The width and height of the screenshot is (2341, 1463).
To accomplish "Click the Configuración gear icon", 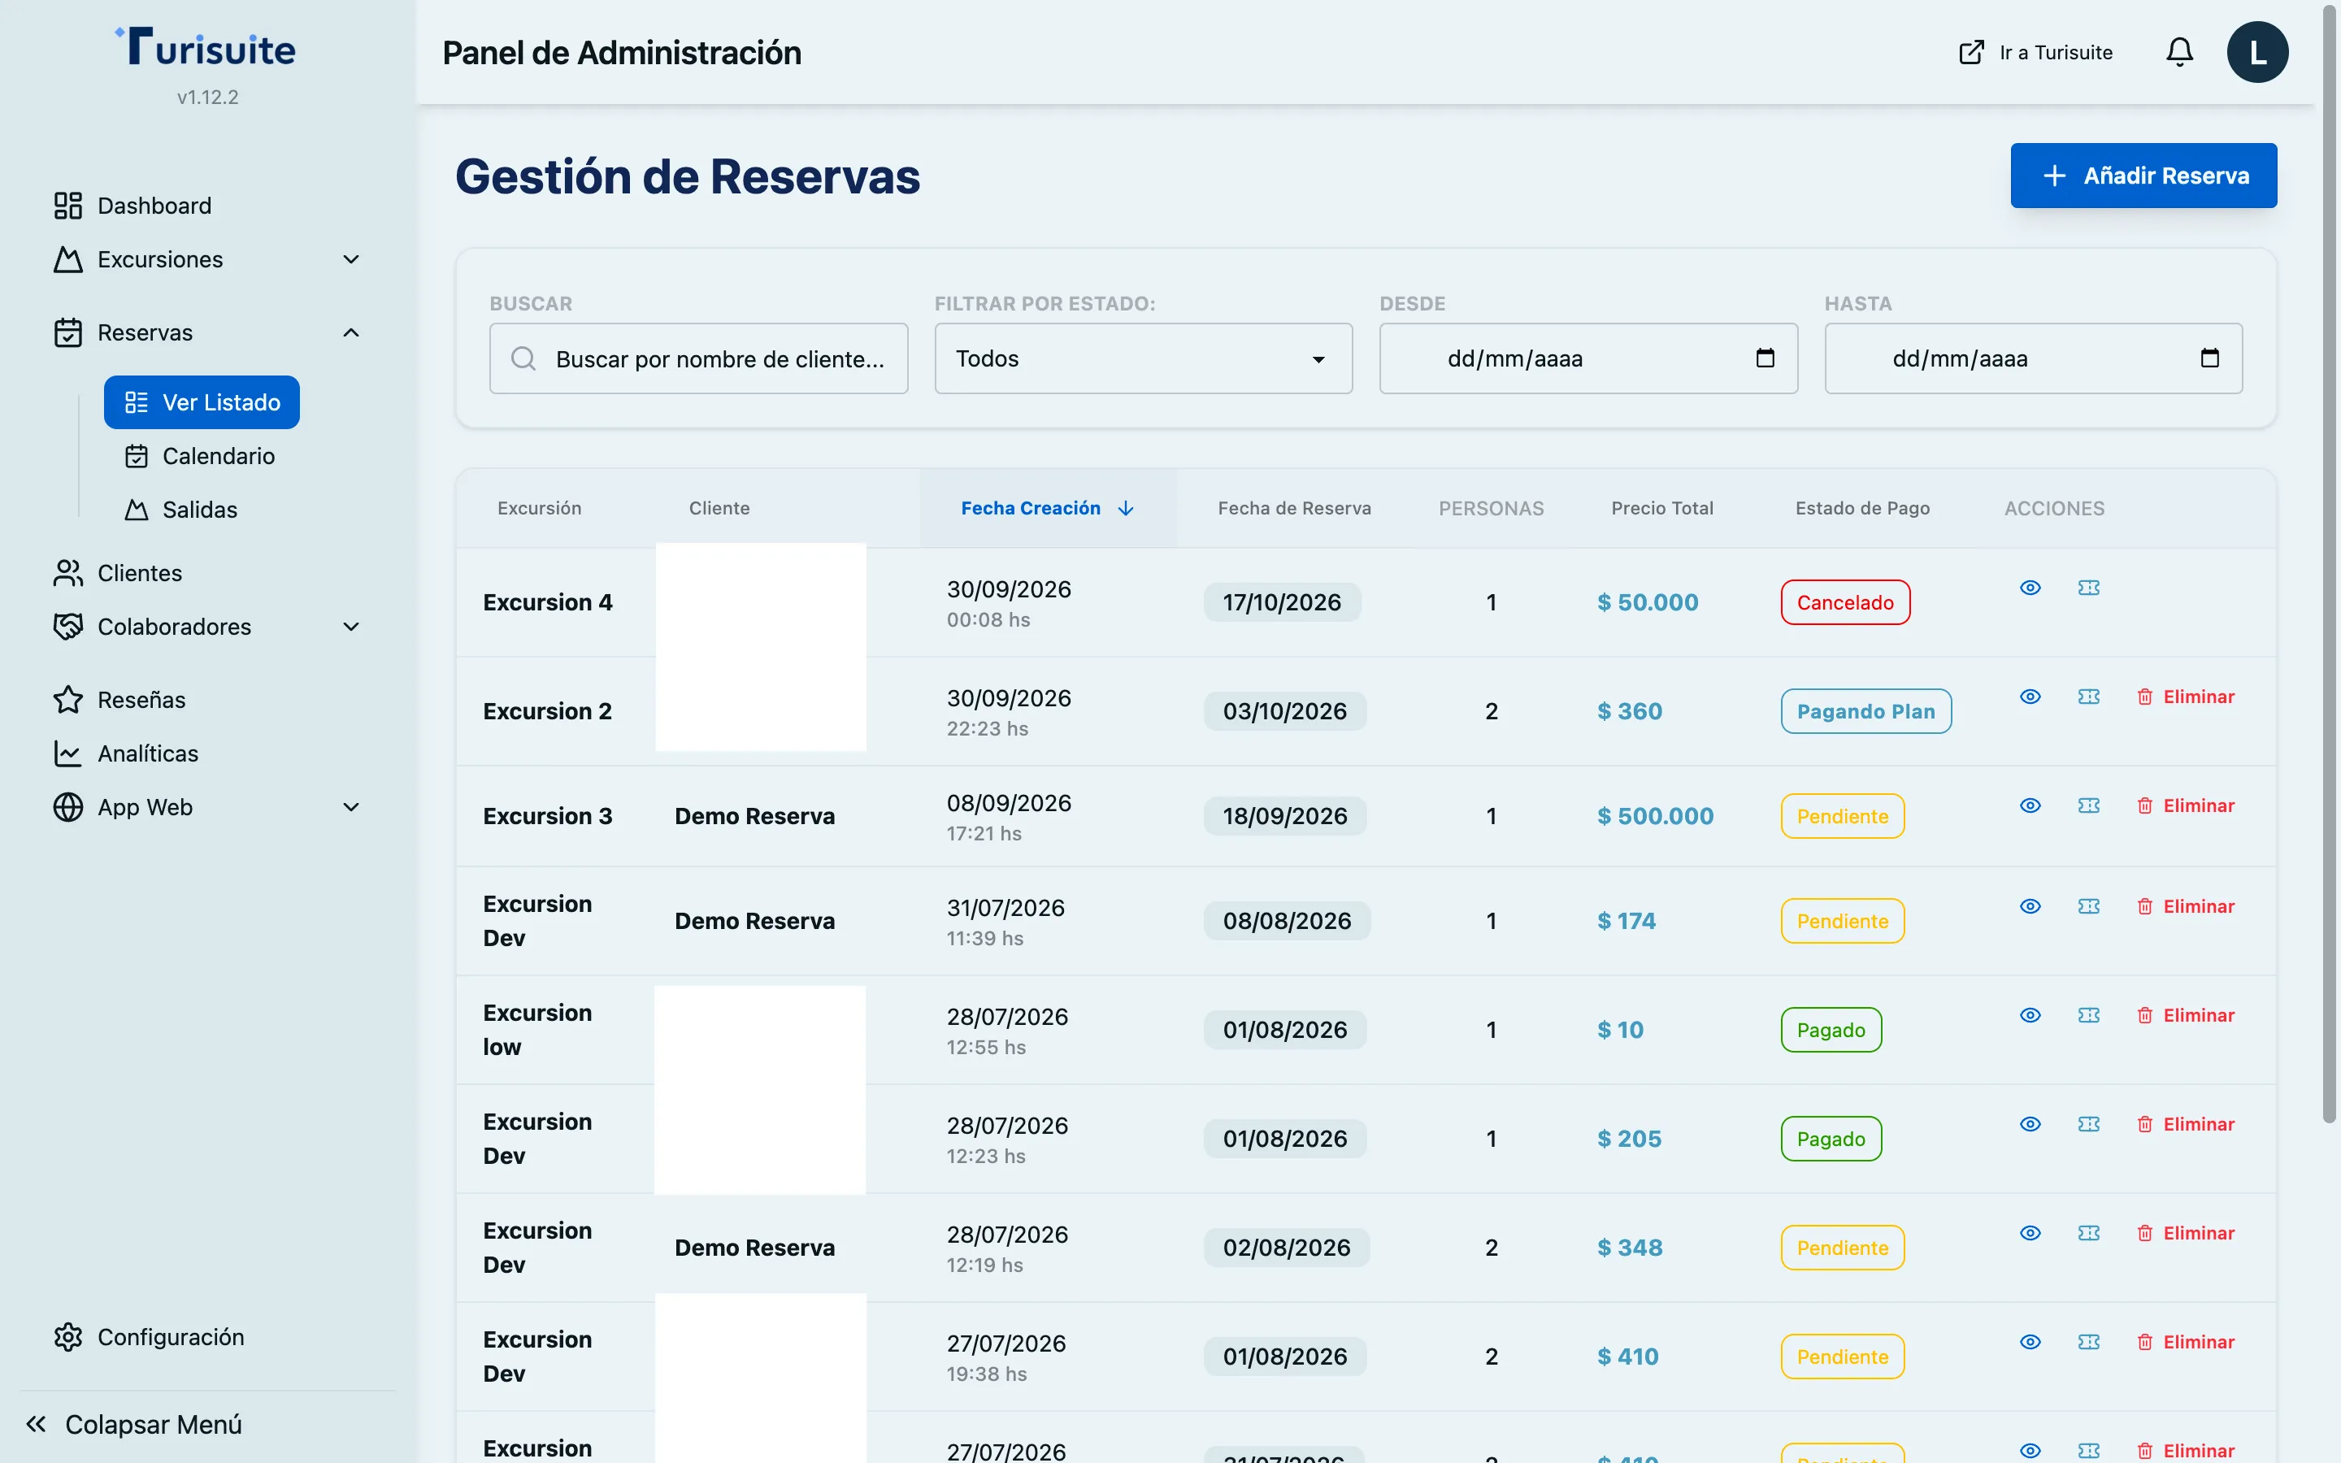I will 67,1336.
